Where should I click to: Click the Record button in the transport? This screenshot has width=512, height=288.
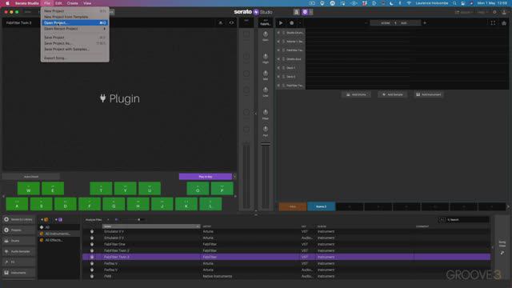tap(291, 23)
